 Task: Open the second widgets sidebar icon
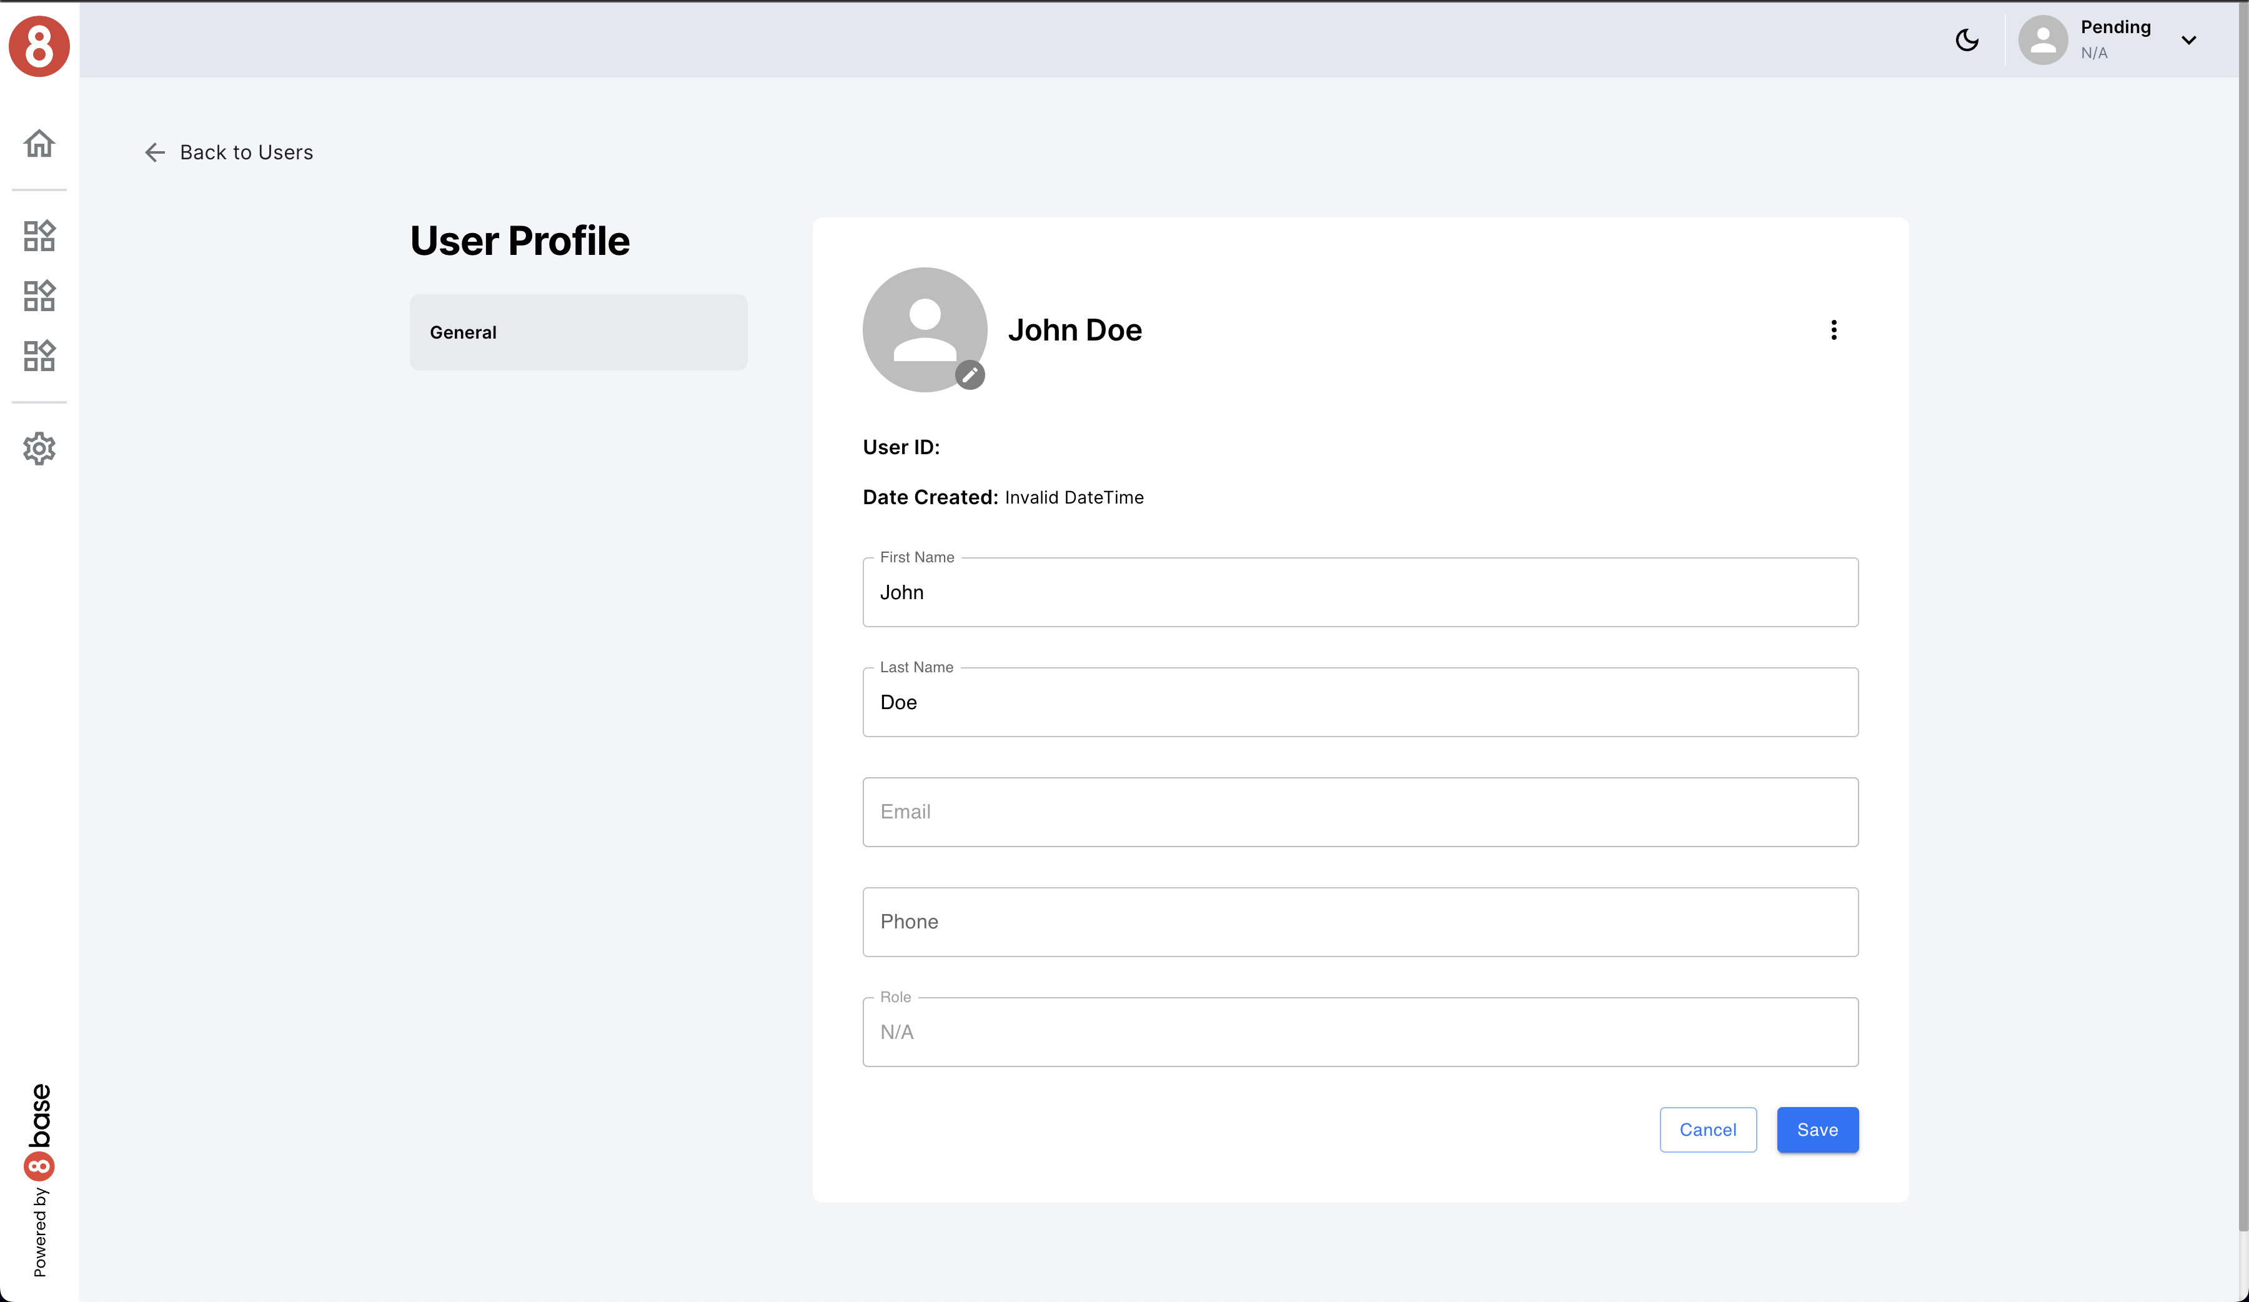39,296
